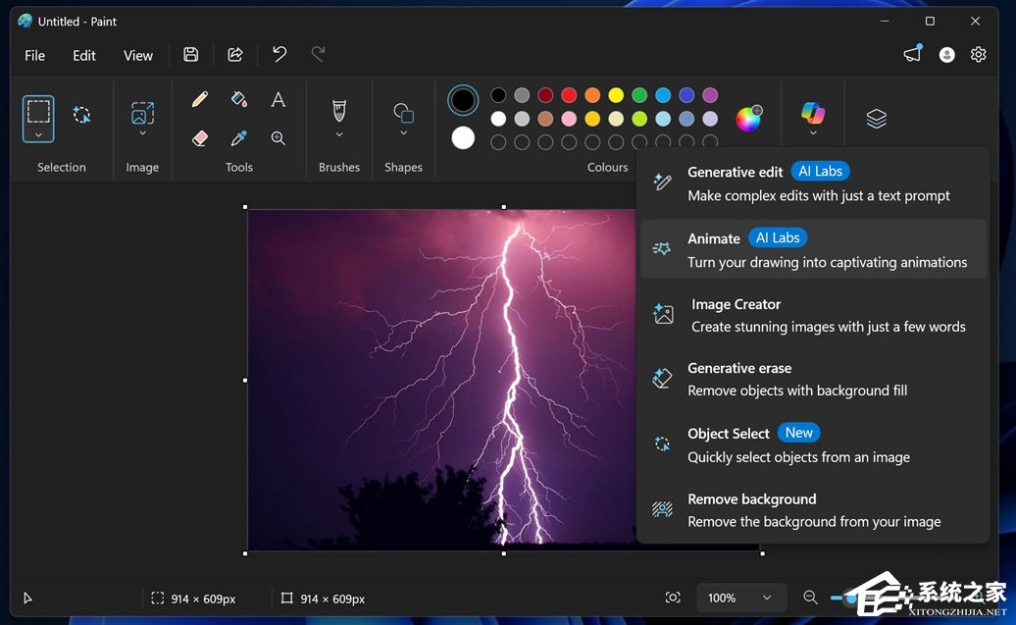Open the Edit menu

tap(83, 56)
